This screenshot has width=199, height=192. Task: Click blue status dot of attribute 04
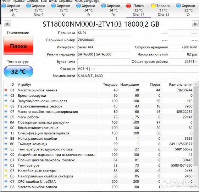[6, 101]
